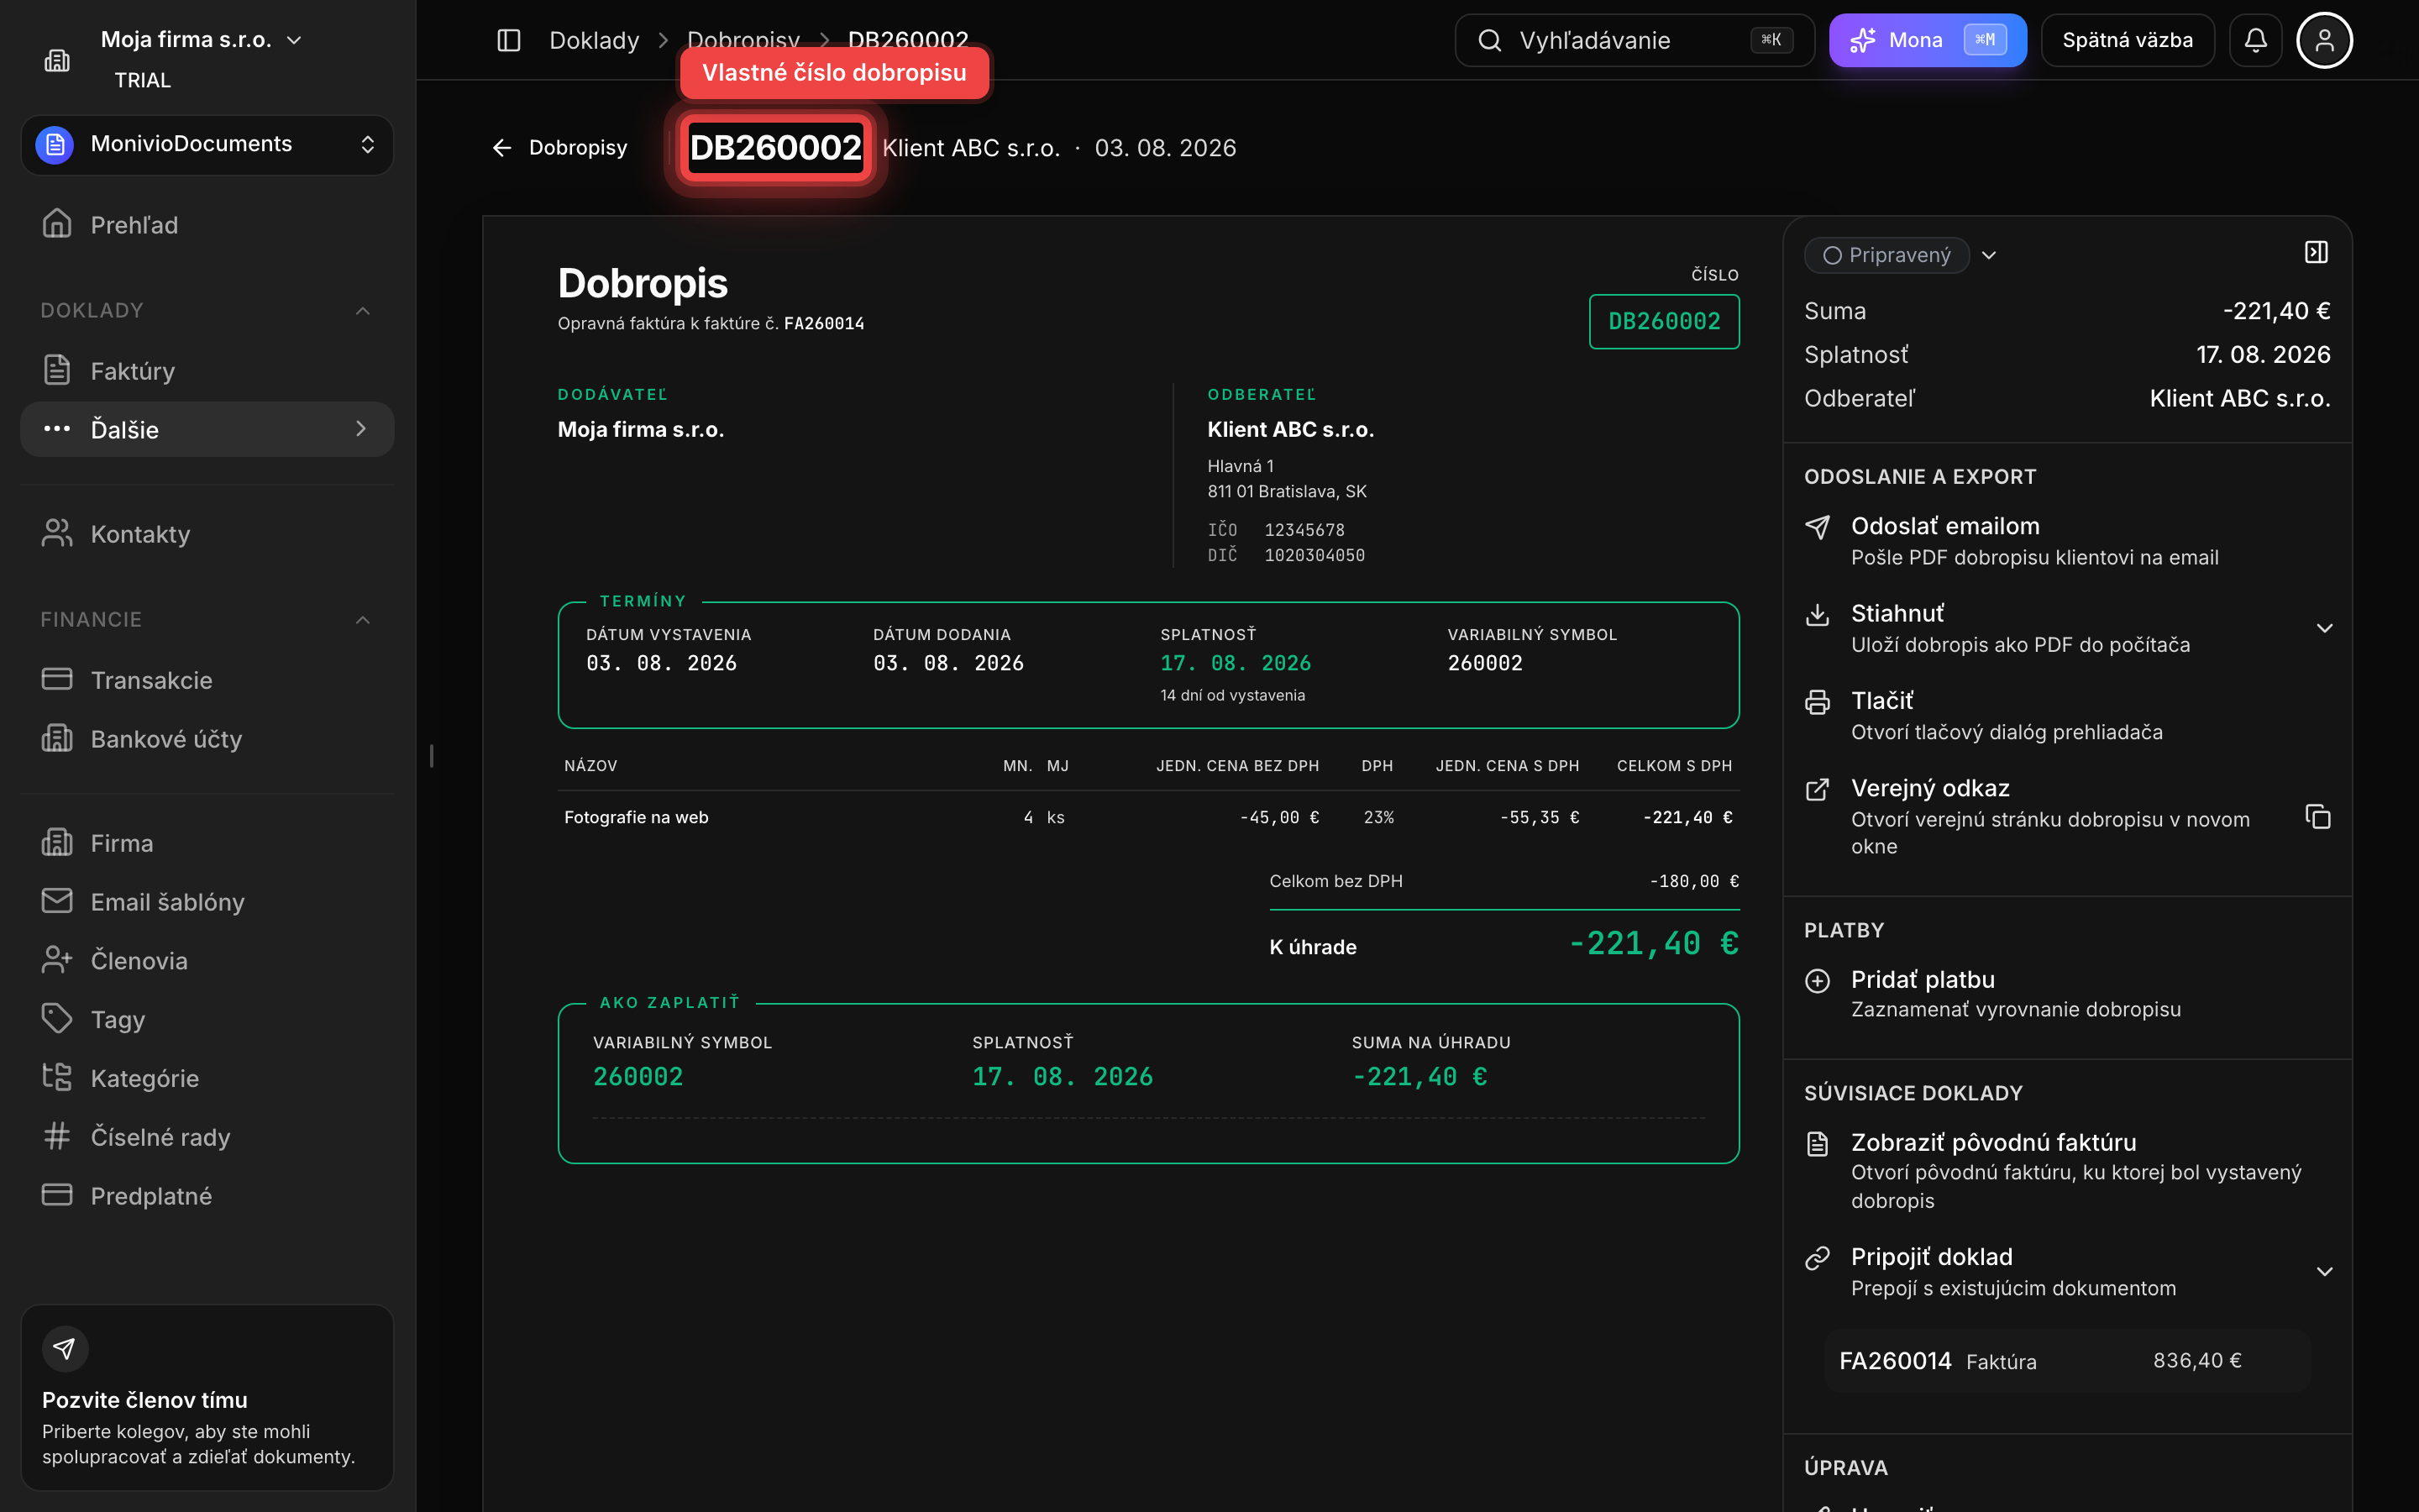Viewport: 2419px width, 1512px height.
Task: Click the Odoslať emailom send icon
Action: pos(1818,527)
